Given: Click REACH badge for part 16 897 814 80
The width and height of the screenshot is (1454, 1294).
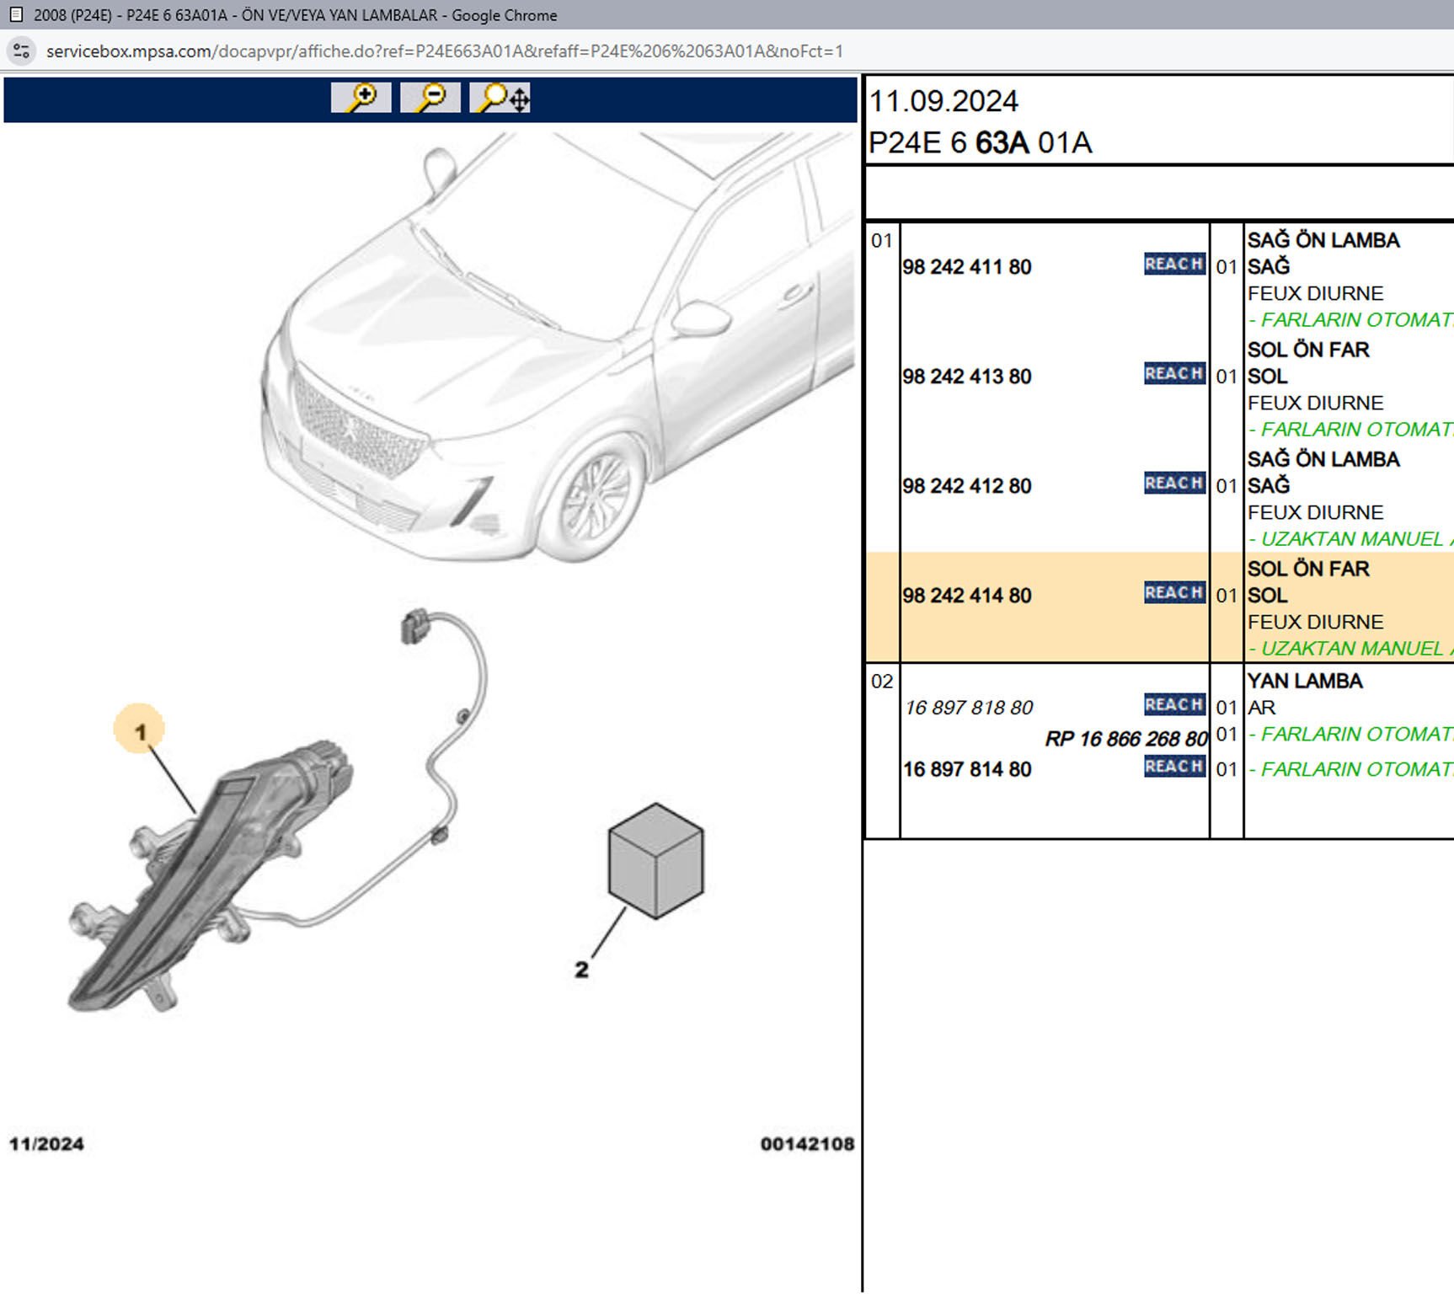Looking at the screenshot, I should point(1173,767).
